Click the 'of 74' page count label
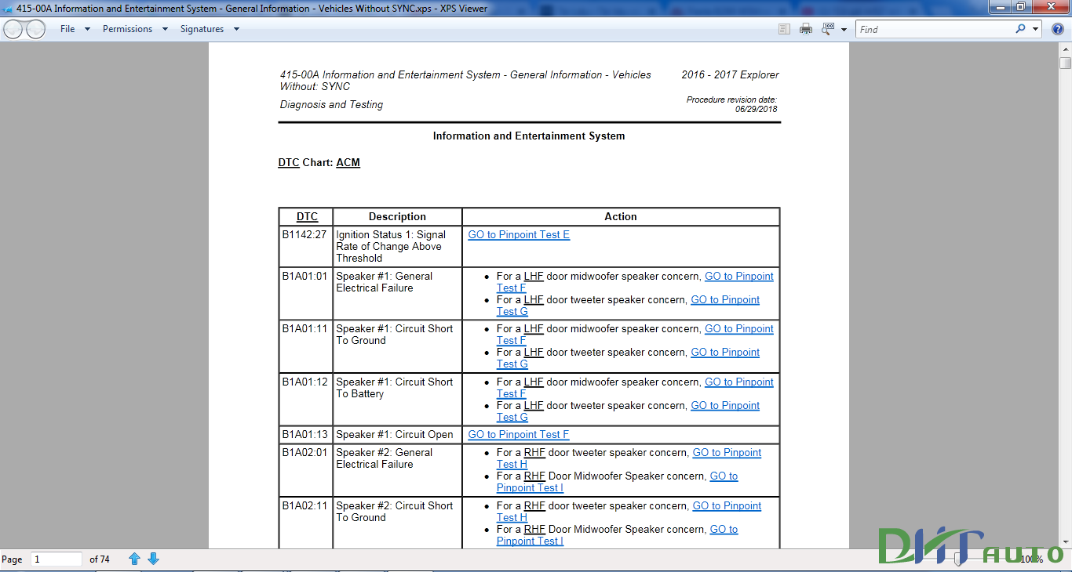Image resolution: width=1072 pixels, height=572 pixels. click(100, 559)
